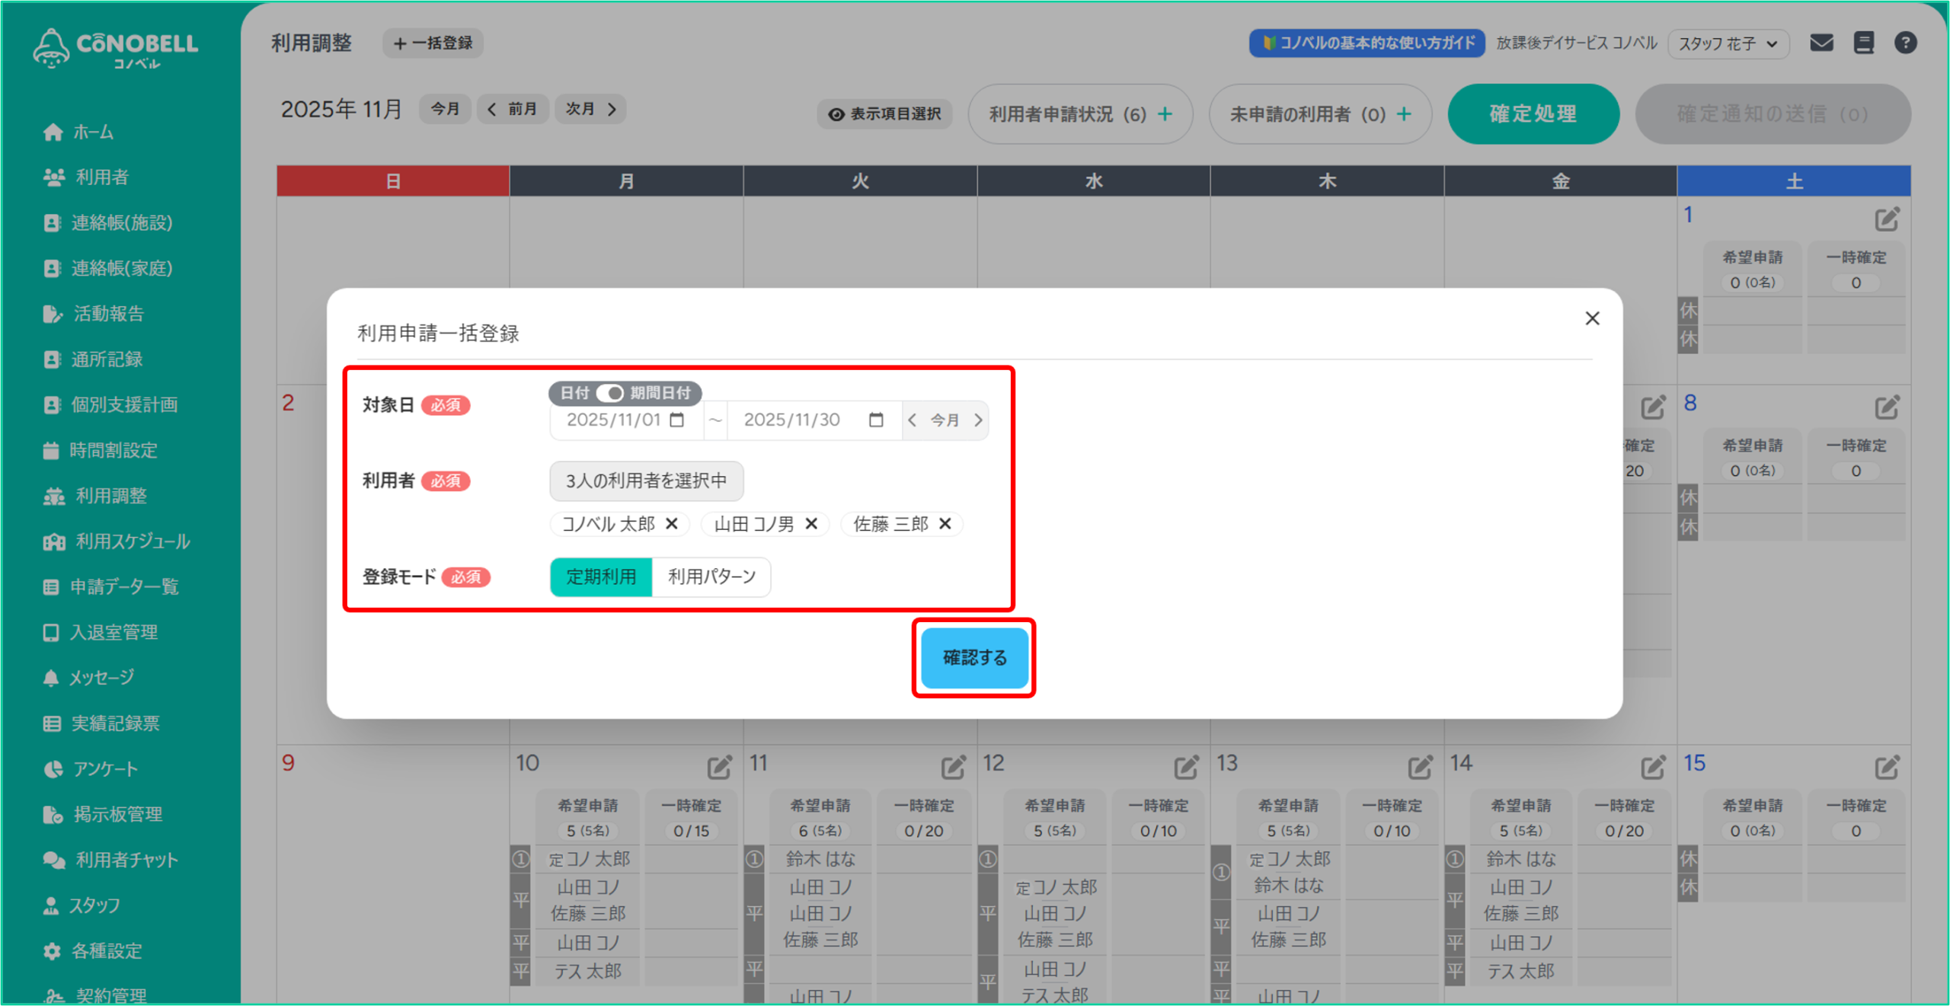This screenshot has height=1006, width=1950.
Task: Open start date calendar picker icon
Action: (676, 420)
